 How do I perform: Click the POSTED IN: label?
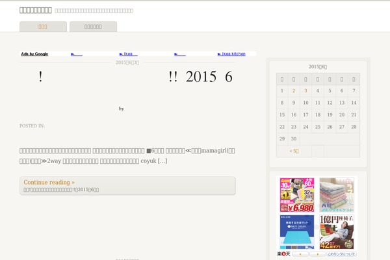tap(32, 126)
